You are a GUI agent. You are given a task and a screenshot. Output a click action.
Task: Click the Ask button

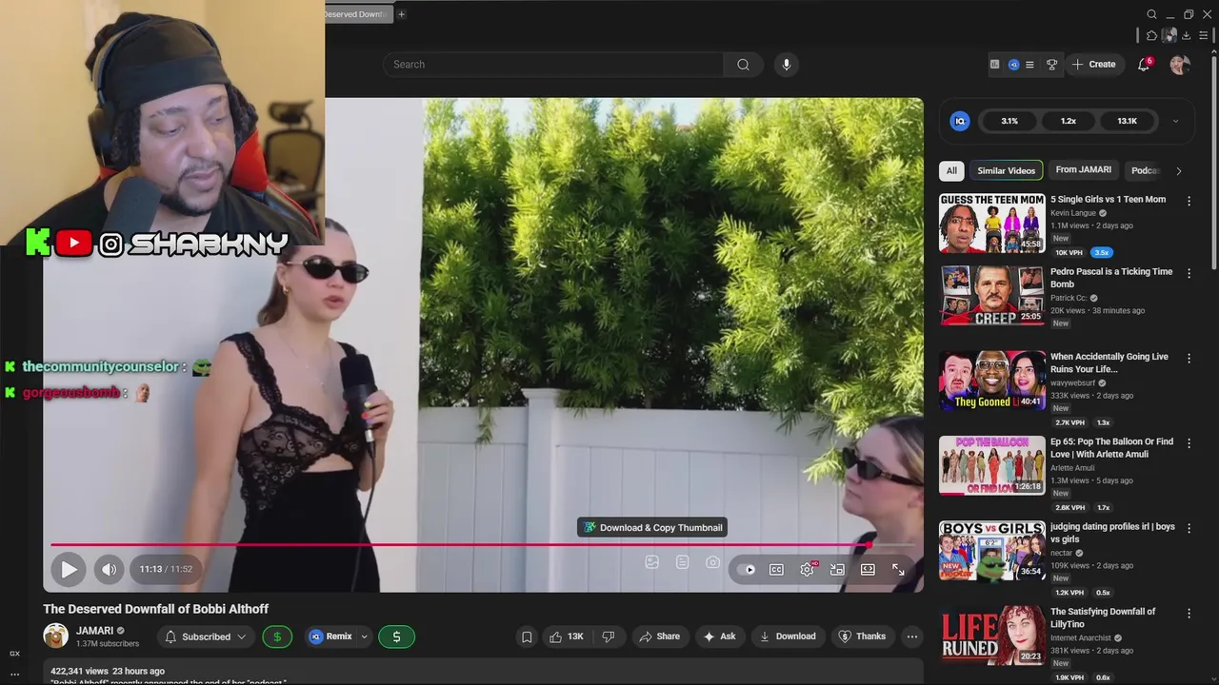pos(719,636)
